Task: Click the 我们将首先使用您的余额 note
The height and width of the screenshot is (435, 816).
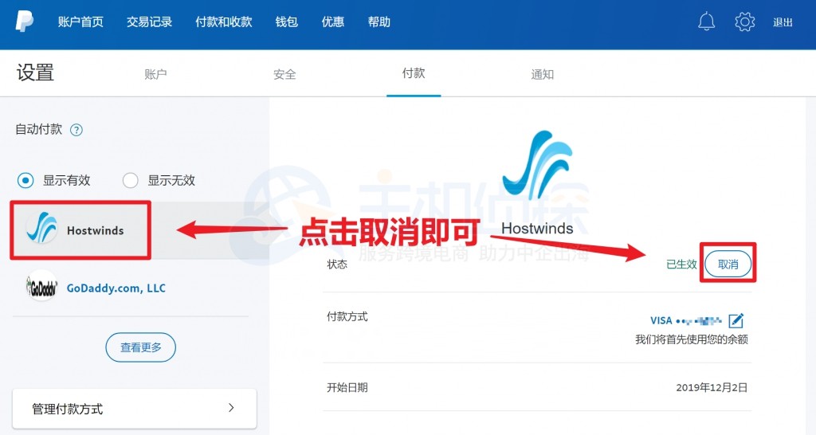Action: (692, 339)
